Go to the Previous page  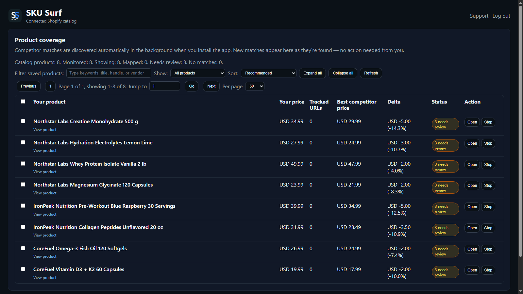pyautogui.click(x=29, y=86)
